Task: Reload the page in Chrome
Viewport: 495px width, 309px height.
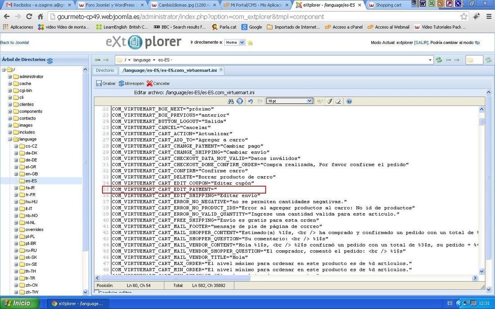Action: 29,16
